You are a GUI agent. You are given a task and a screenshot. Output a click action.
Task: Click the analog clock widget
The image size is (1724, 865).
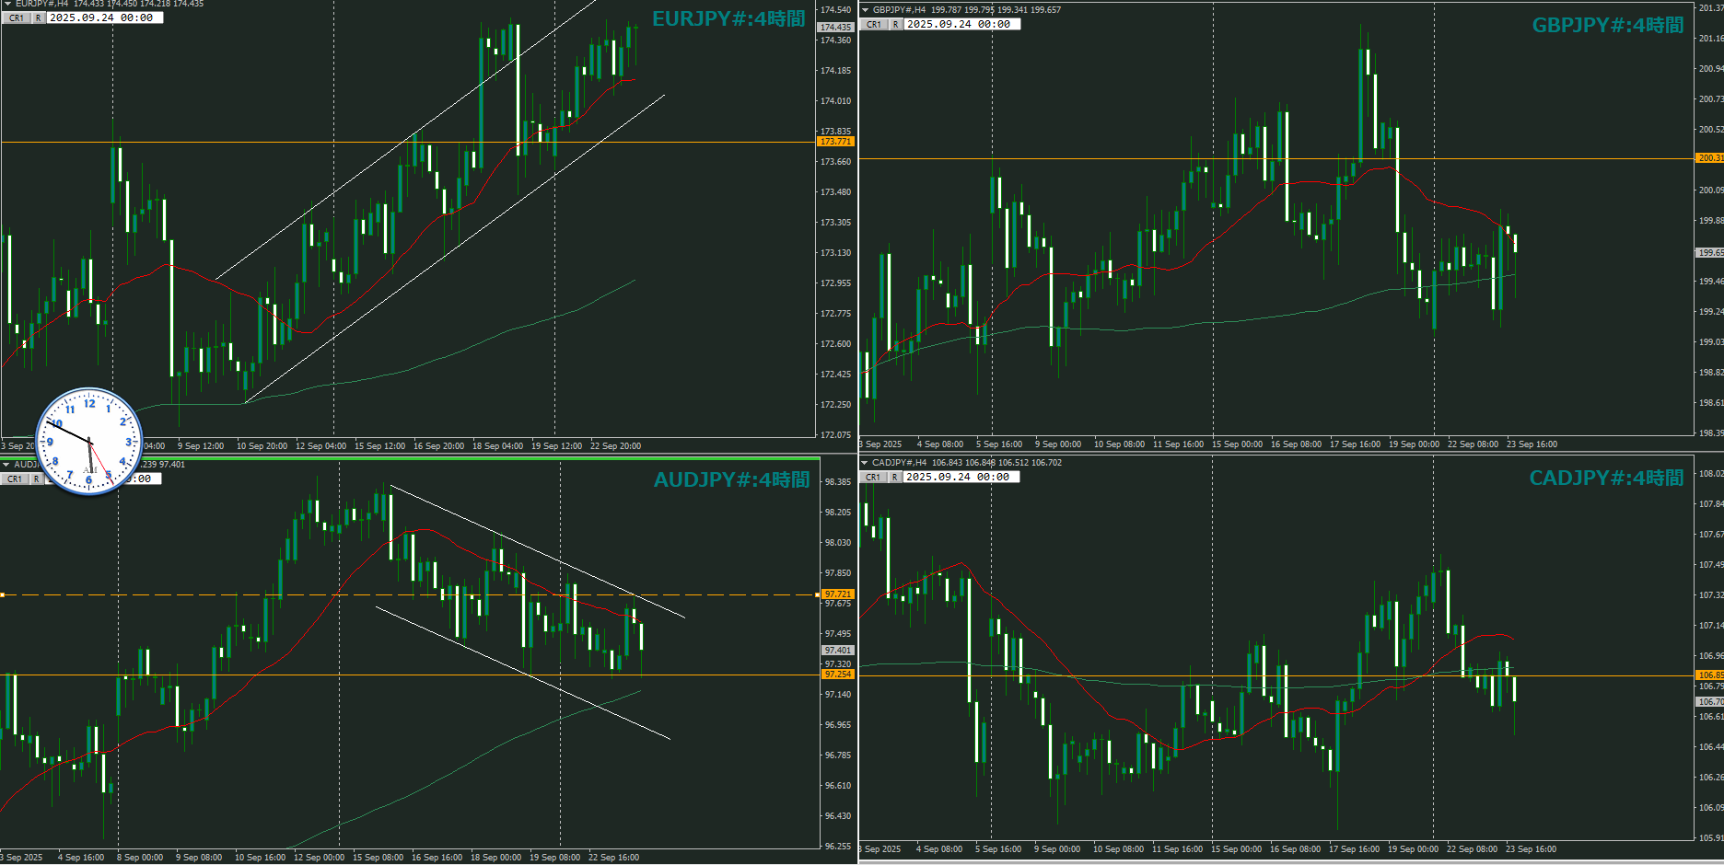coord(89,441)
